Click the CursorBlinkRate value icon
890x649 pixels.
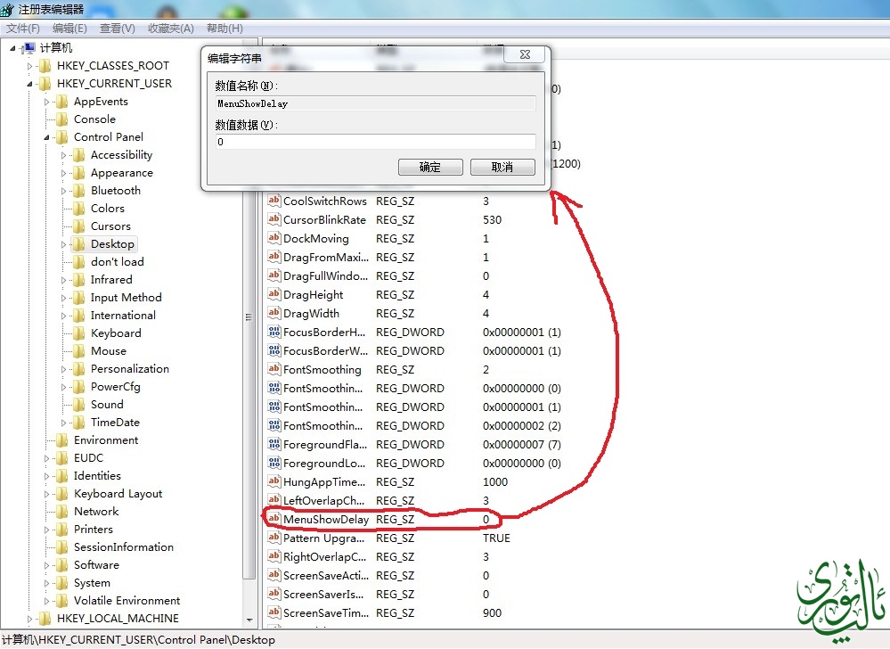point(274,220)
